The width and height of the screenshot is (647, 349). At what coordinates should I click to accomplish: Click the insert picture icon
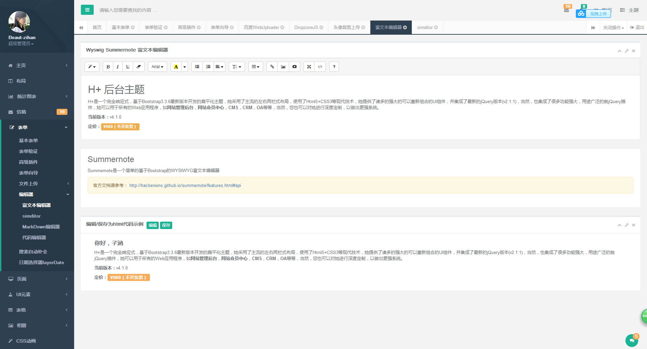click(283, 67)
